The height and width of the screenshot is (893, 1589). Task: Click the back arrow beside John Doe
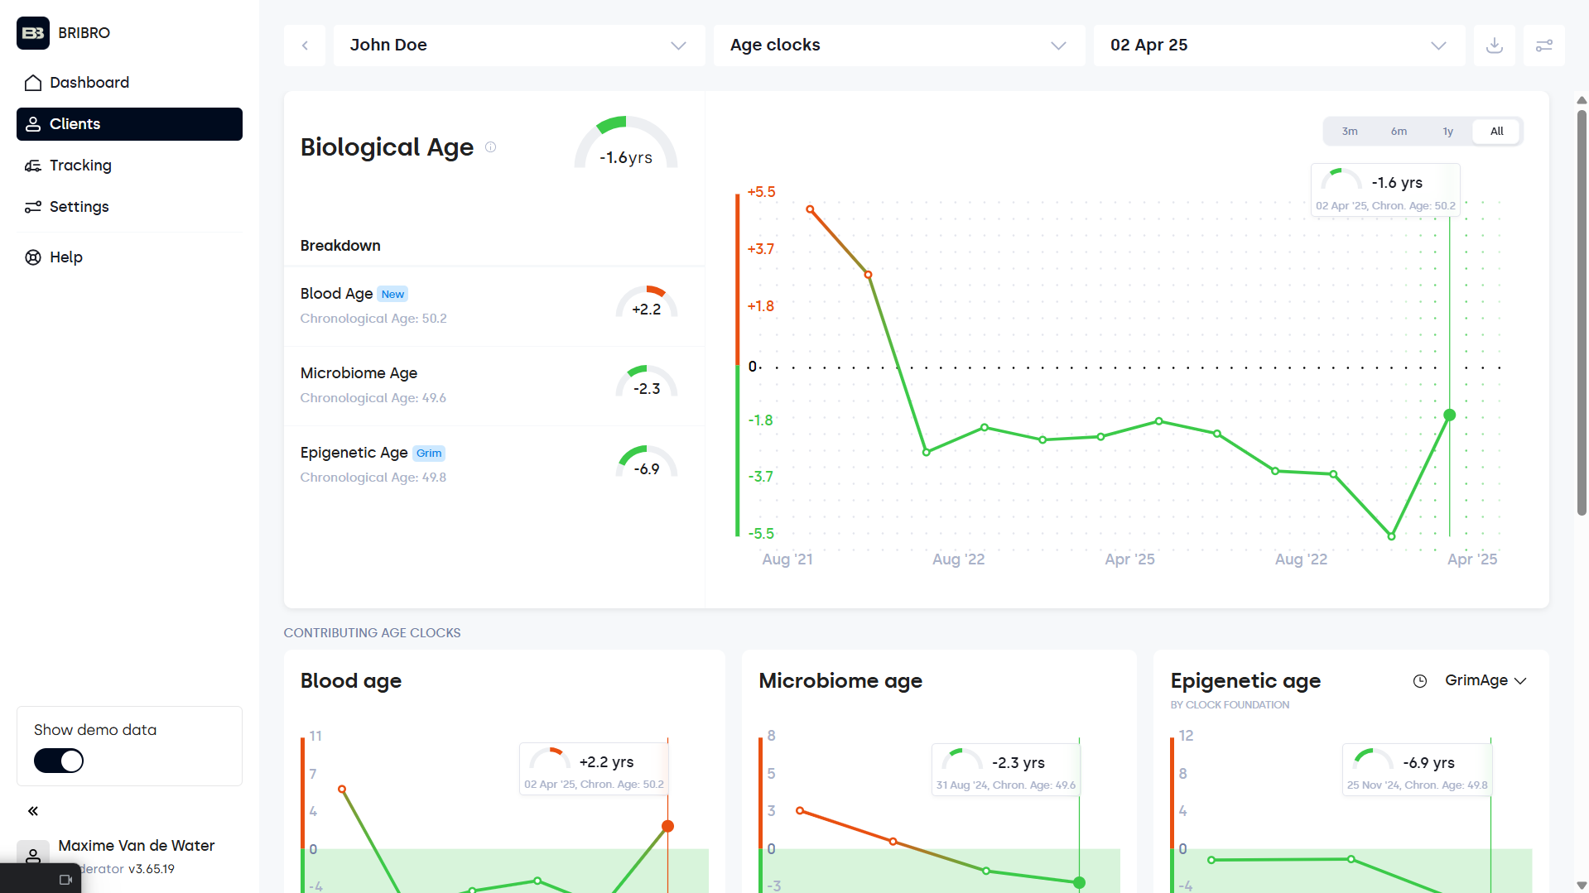click(305, 46)
